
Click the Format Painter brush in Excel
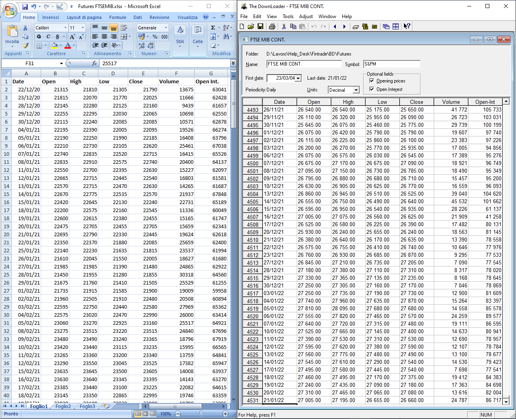[25, 45]
